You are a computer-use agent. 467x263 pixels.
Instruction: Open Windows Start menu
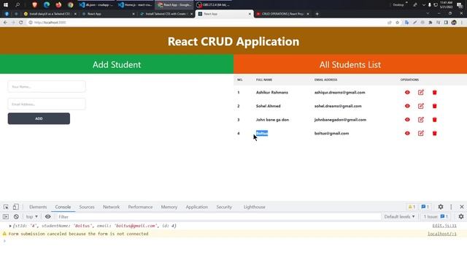tap(6, 5)
